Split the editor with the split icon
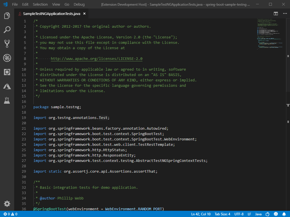290x217 pixels. pyautogui.click(x=276, y=14)
